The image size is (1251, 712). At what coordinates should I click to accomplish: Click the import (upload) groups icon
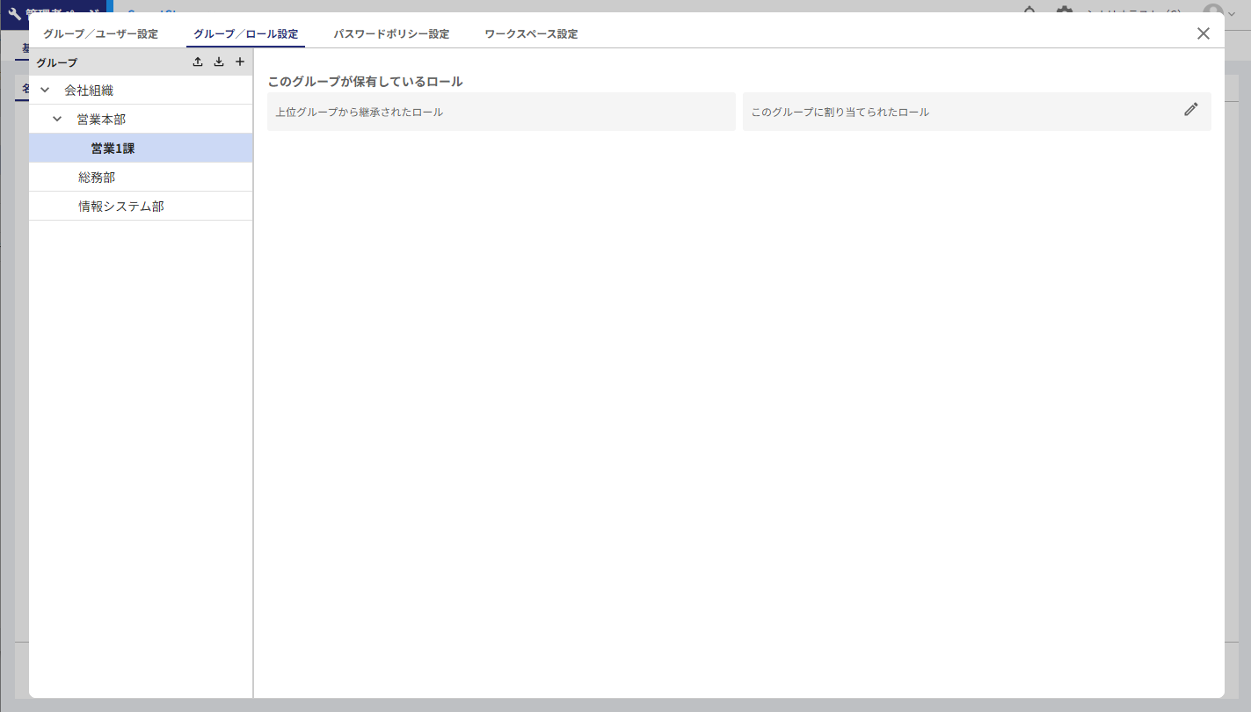198,62
